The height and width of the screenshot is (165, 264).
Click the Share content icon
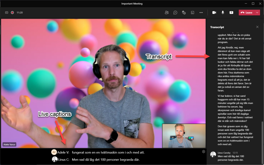click(231, 13)
